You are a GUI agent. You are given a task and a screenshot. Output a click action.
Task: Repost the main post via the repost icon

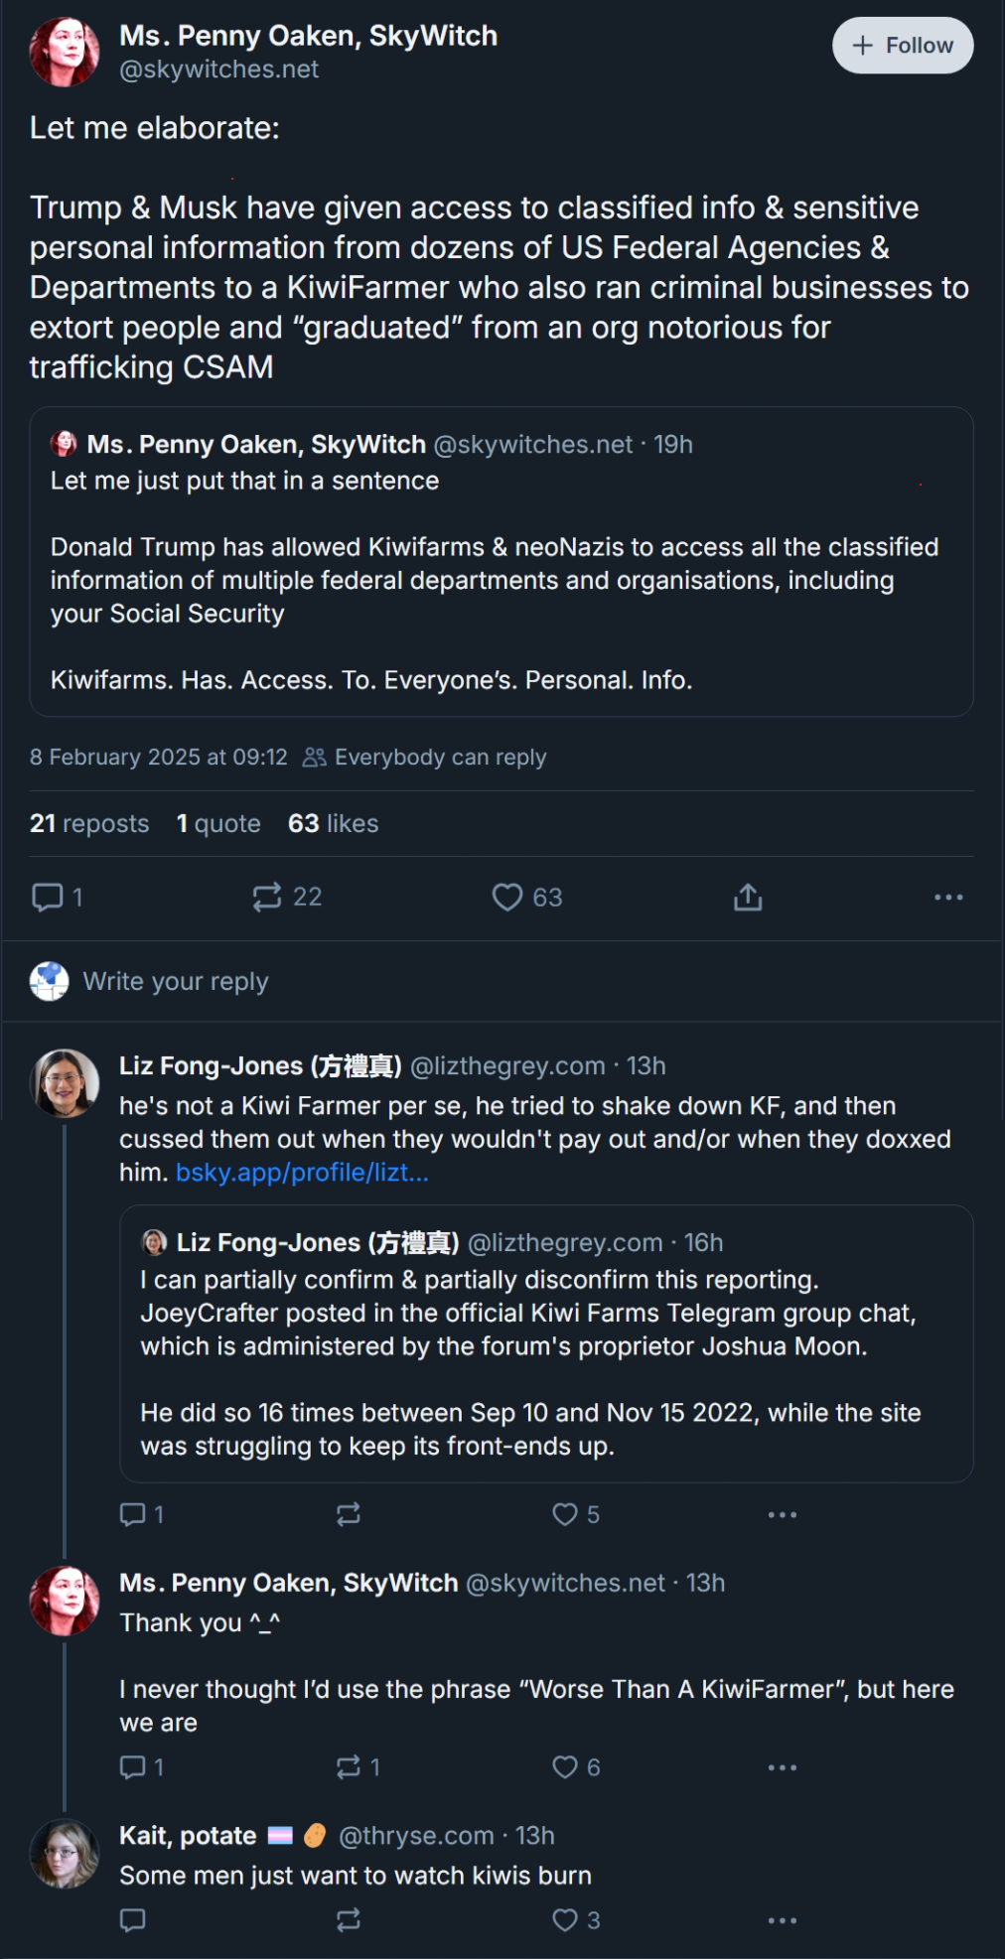point(267,898)
